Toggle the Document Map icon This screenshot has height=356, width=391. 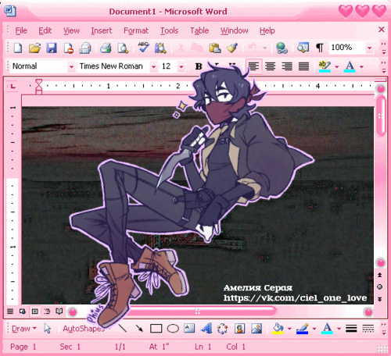(x=303, y=48)
